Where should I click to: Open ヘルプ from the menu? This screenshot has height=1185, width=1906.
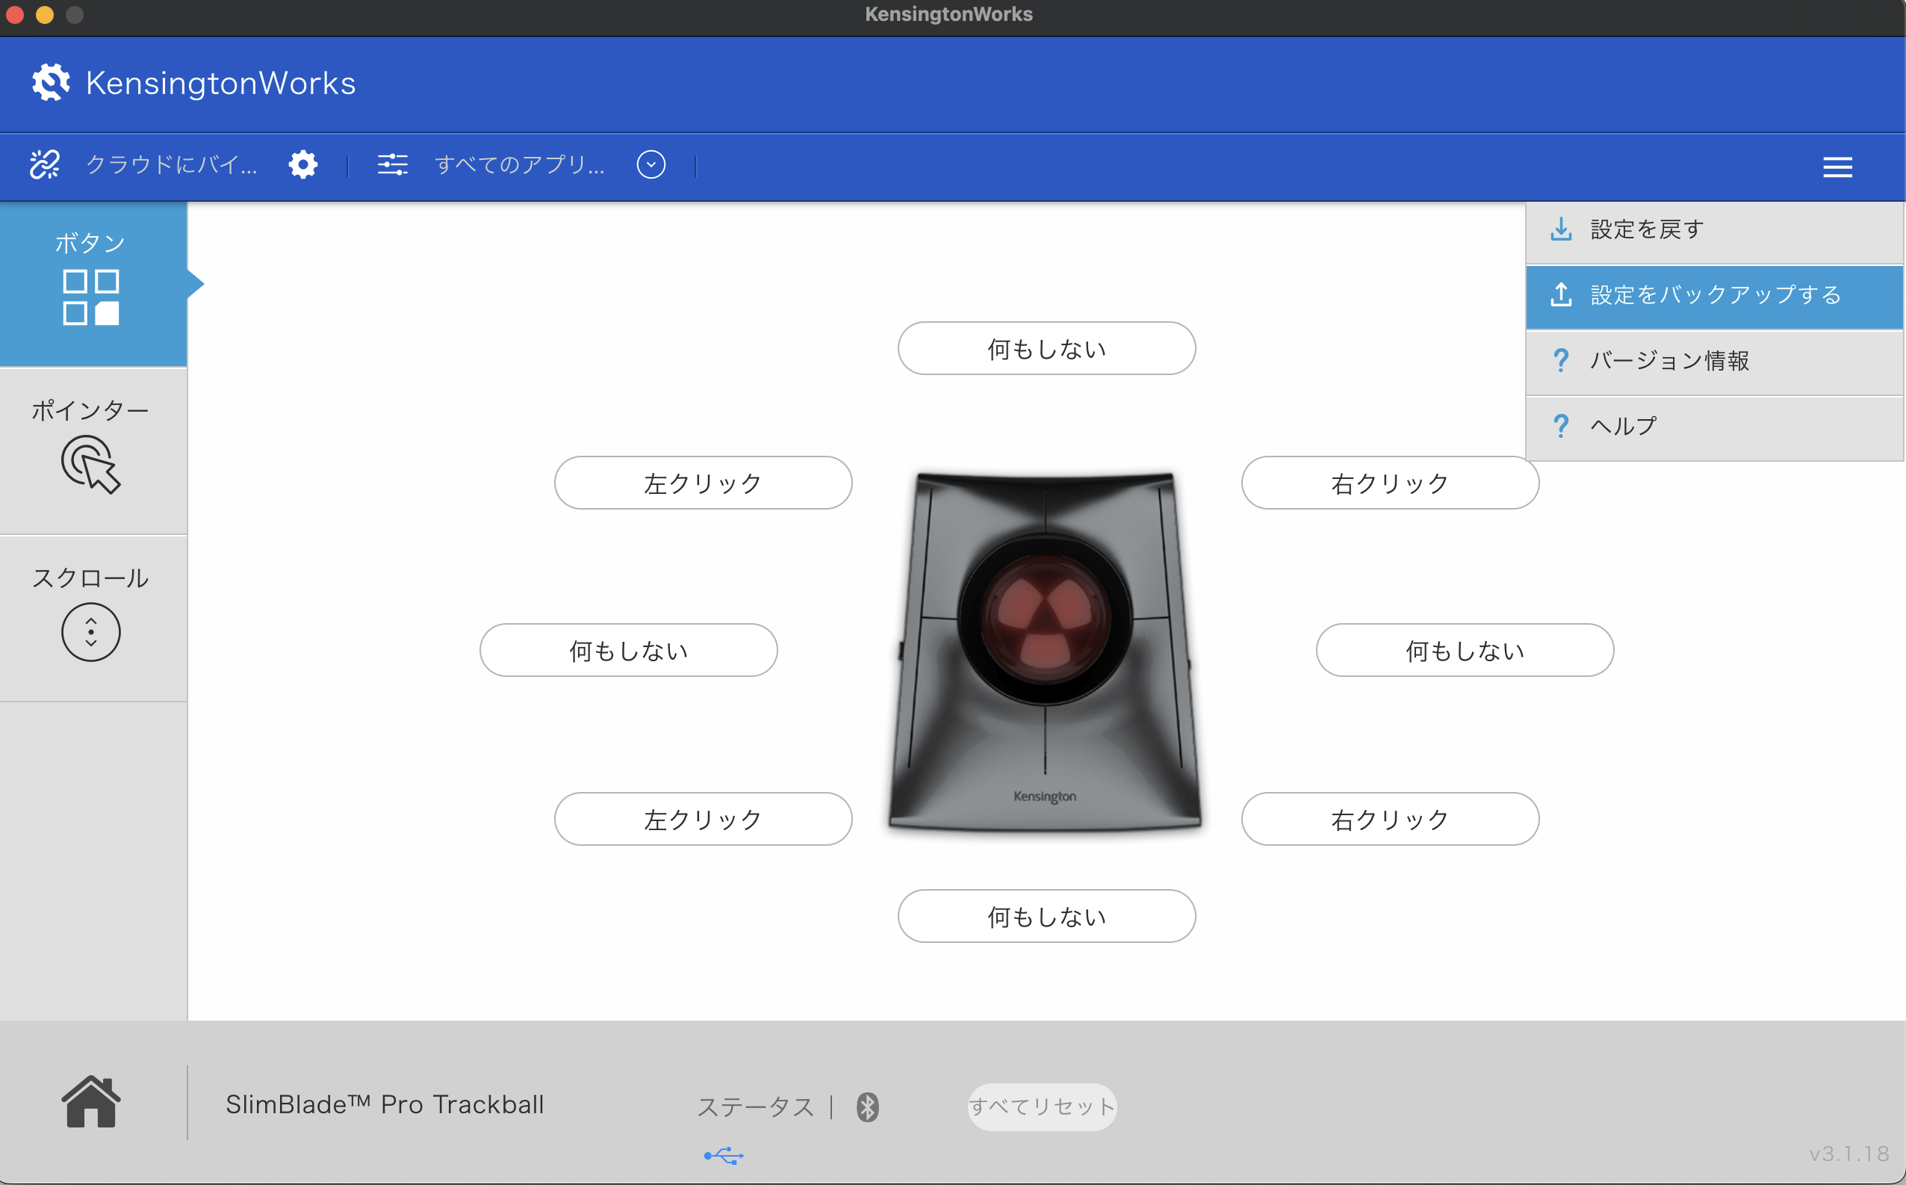pos(1714,427)
